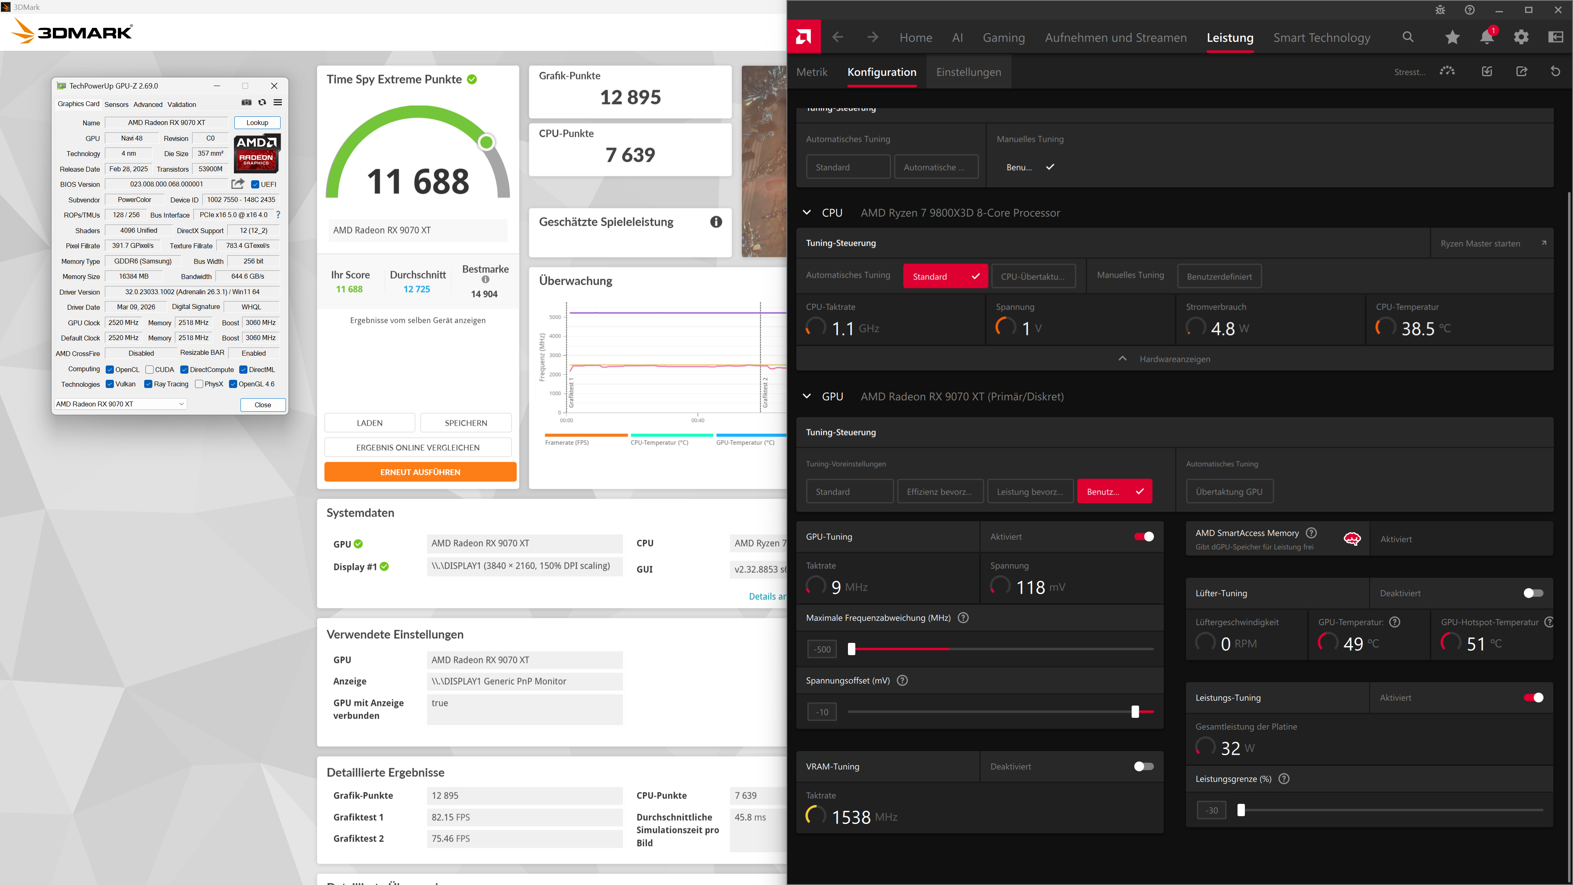Image resolution: width=1573 pixels, height=885 pixels.
Task: Click the Spannungsoffset slider handle
Action: 1135,712
